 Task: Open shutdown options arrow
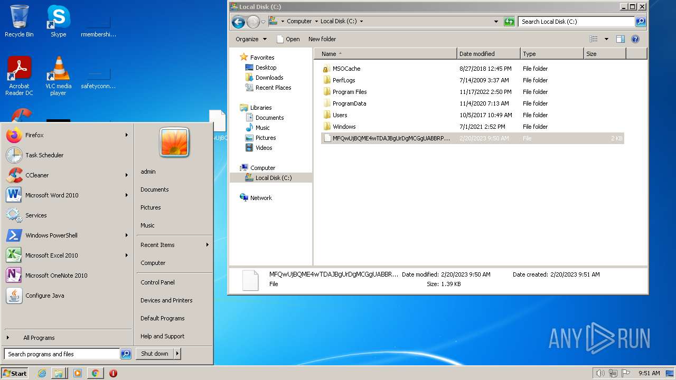(x=177, y=354)
